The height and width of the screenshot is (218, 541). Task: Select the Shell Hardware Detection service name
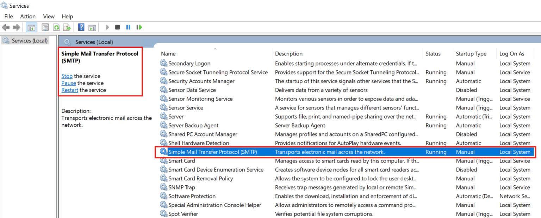199,143
